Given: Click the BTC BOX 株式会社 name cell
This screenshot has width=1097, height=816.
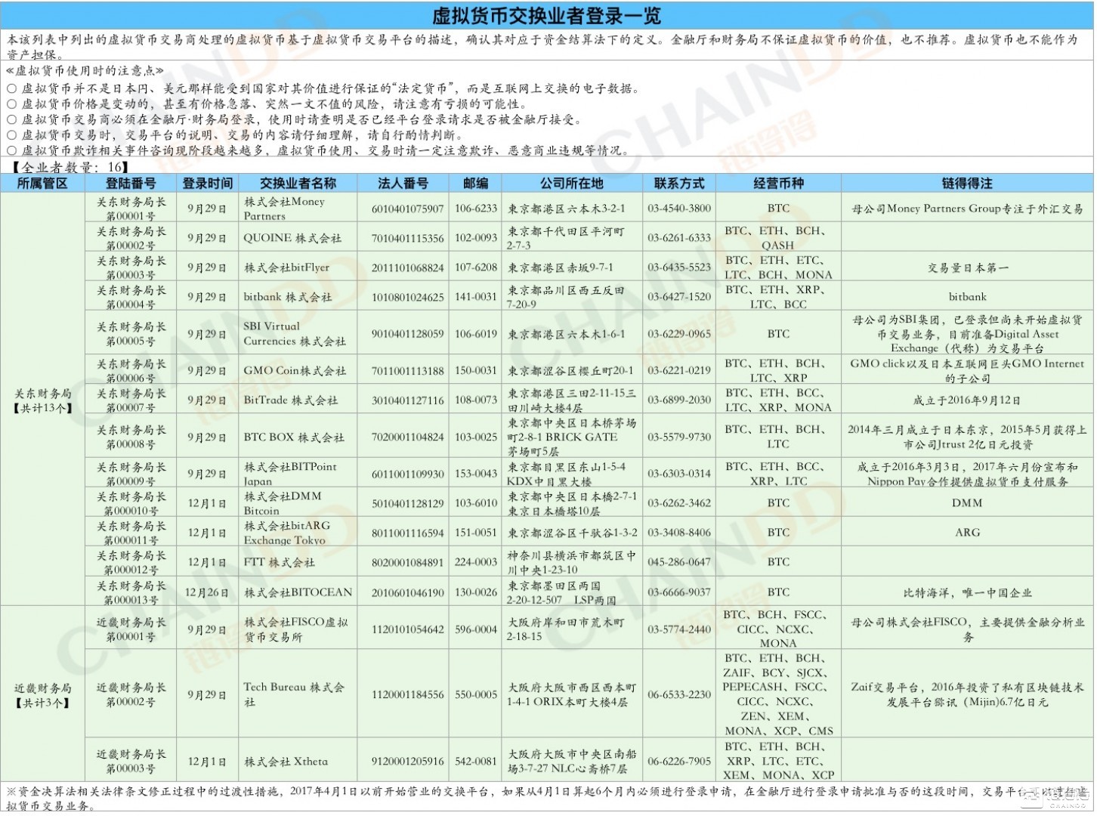Looking at the screenshot, I should click(x=298, y=437).
